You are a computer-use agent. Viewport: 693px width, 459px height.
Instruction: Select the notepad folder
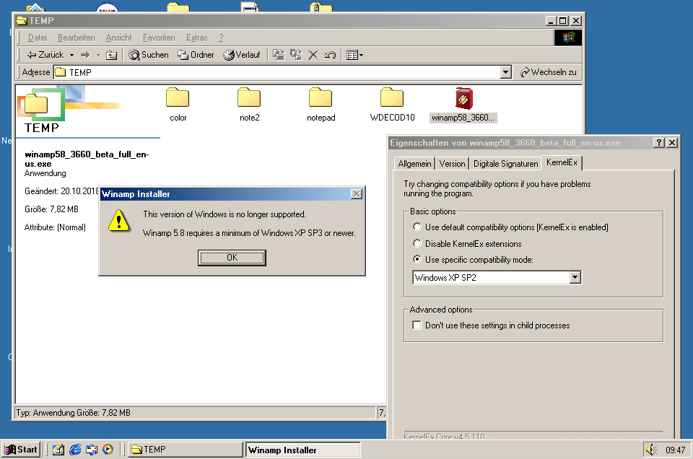click(x=321, y=105)
